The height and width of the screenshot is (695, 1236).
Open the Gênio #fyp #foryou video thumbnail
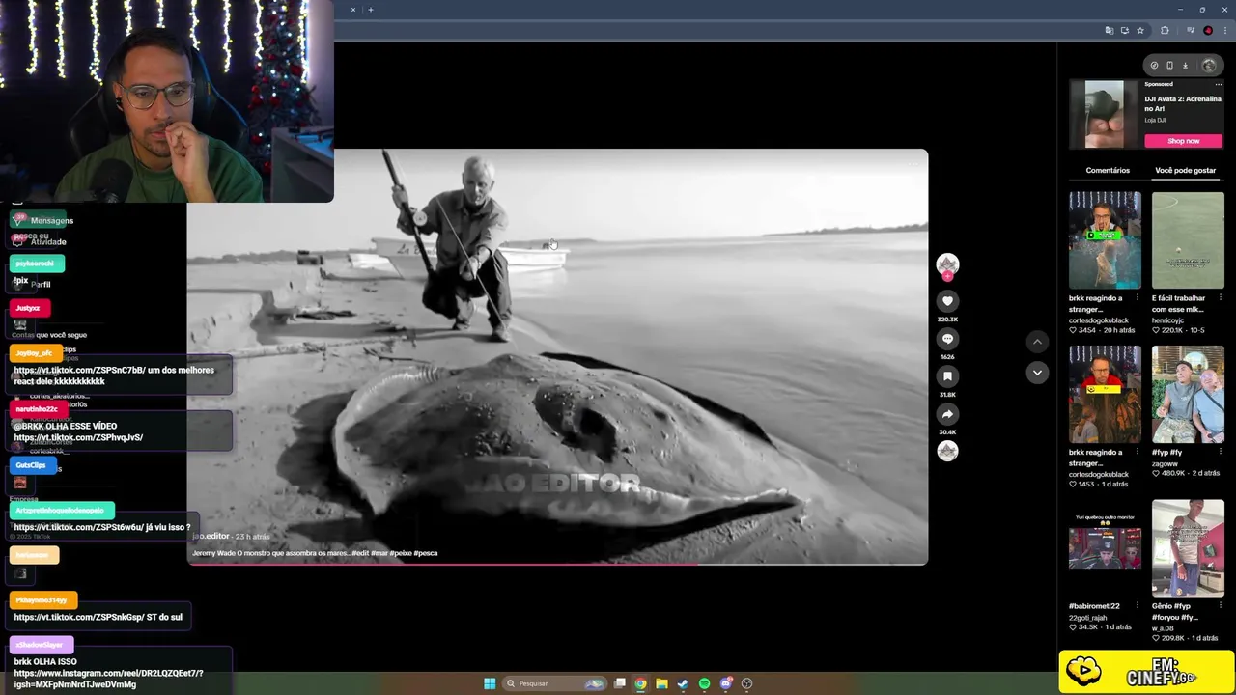1188,548
